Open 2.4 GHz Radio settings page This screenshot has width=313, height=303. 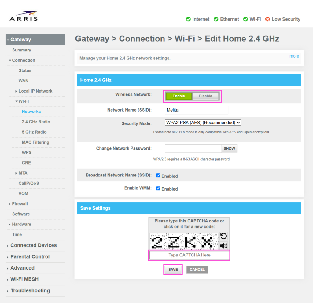[x=36, y=122]
